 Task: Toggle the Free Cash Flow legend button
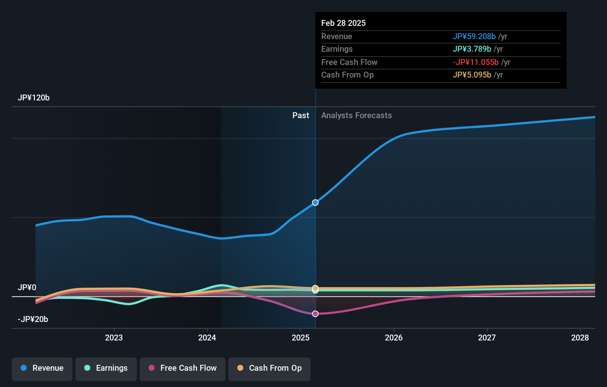coord(183,369)
